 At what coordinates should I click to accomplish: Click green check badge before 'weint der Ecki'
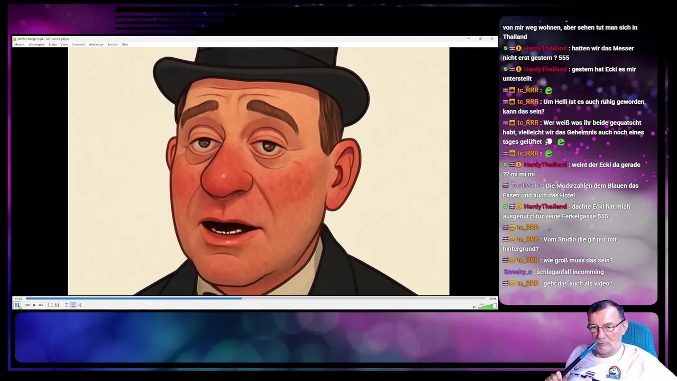point(506,165)
